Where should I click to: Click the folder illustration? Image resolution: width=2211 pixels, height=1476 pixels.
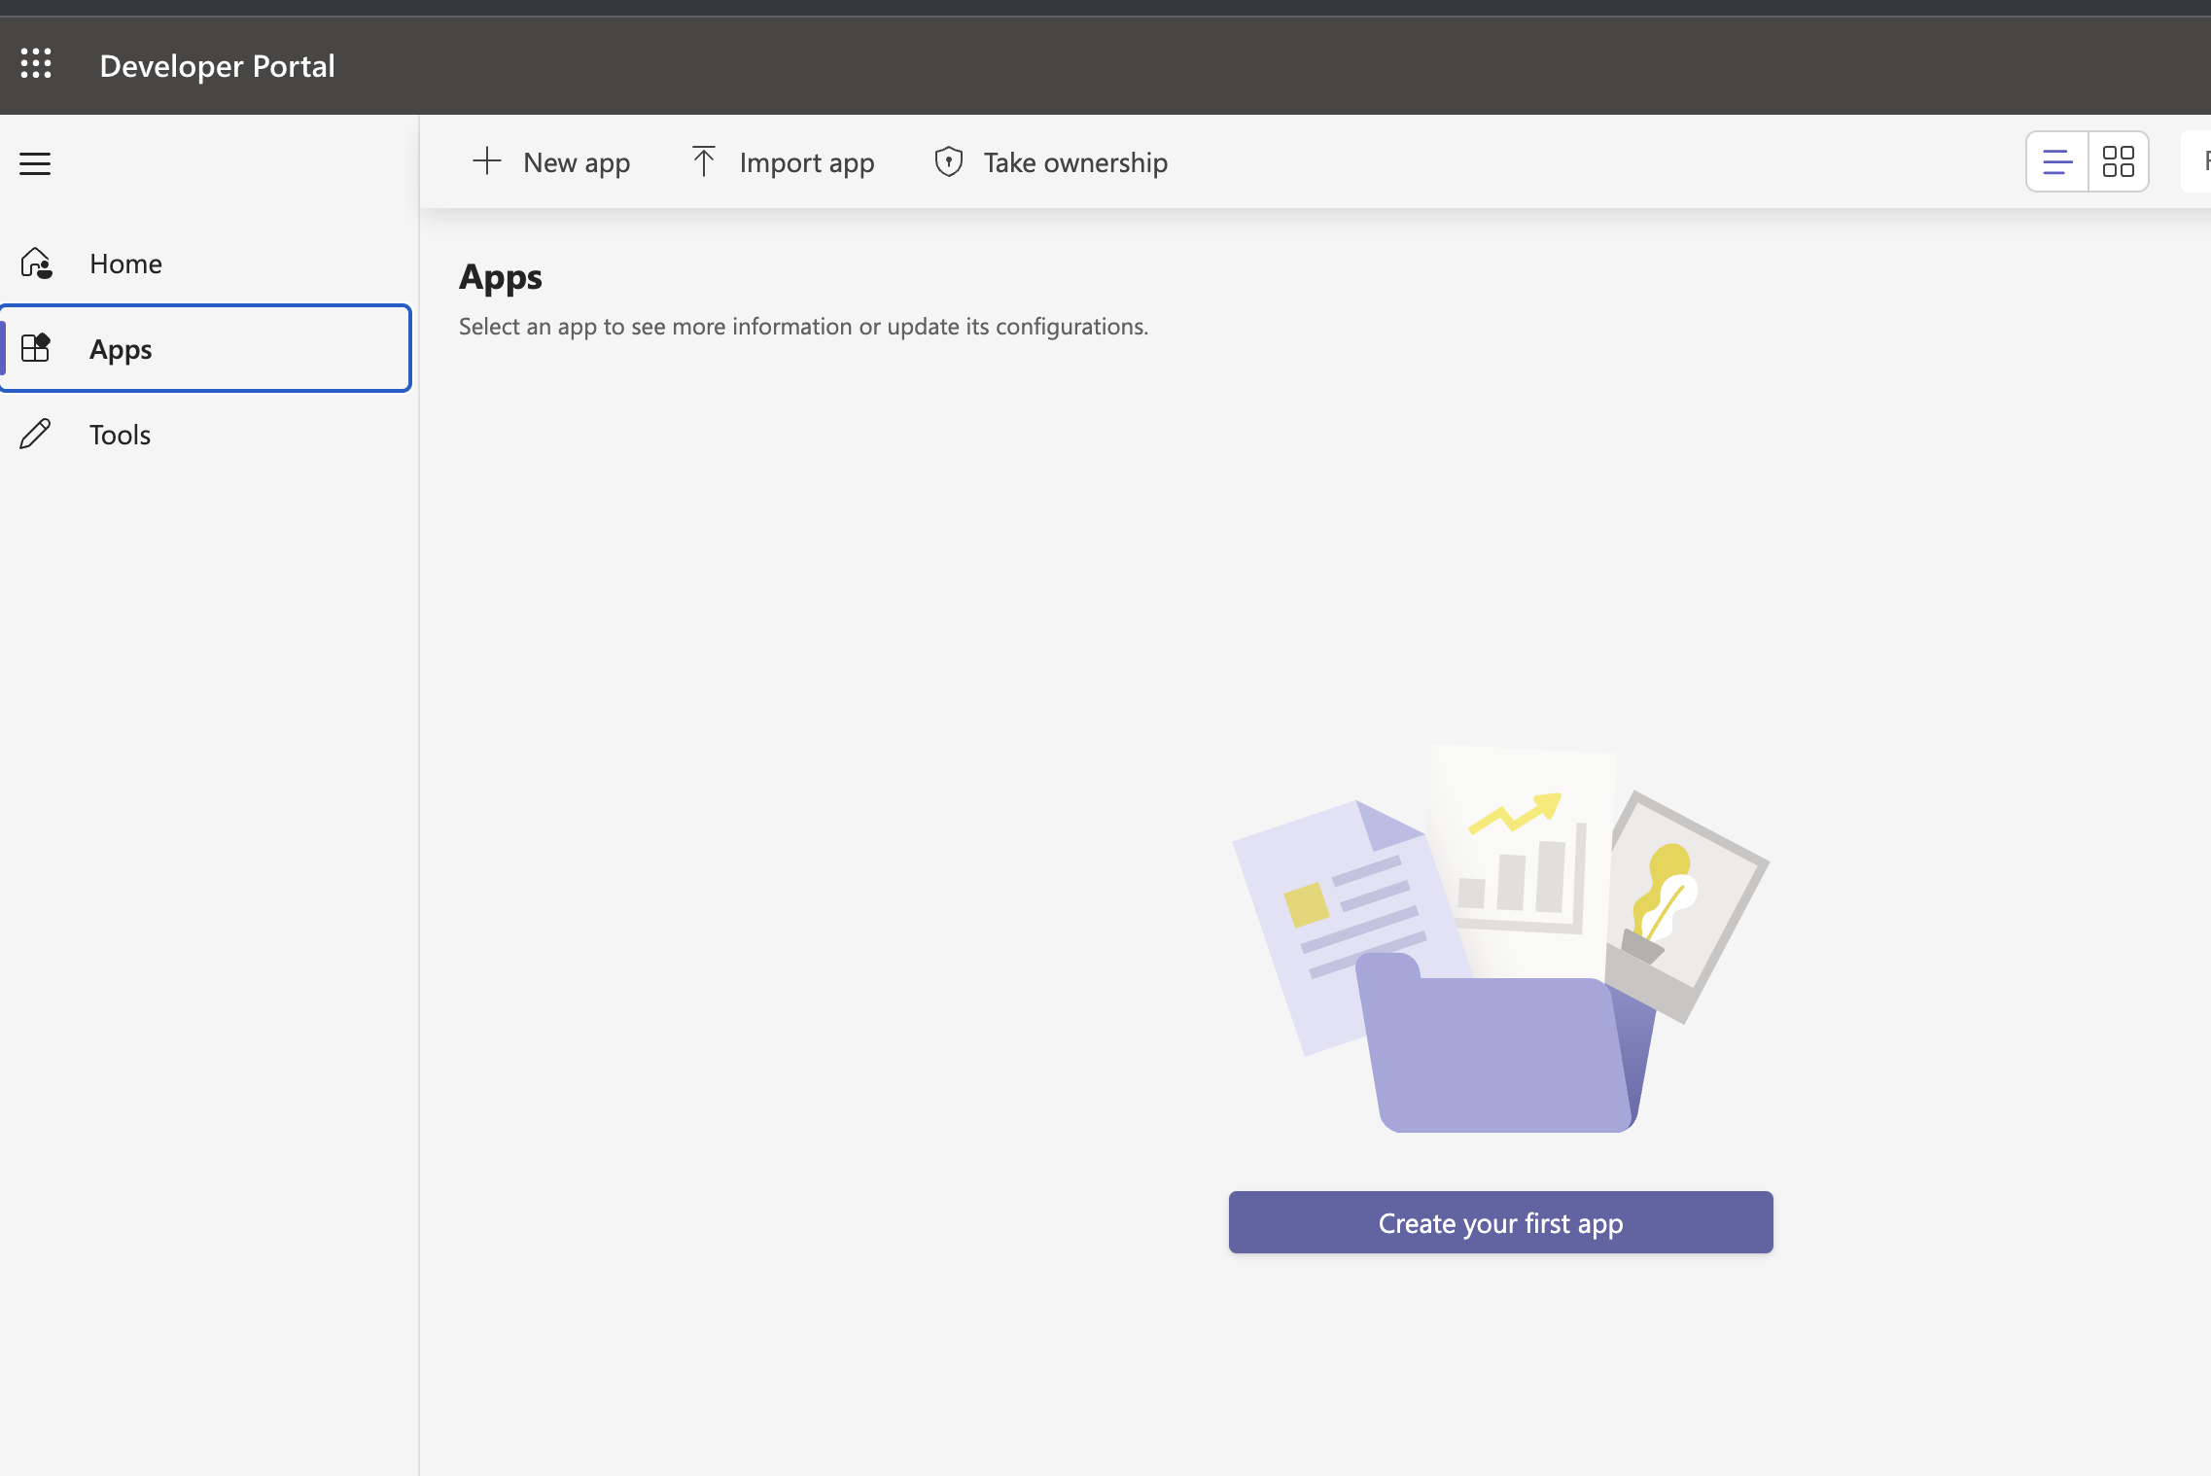[1500, 939]
